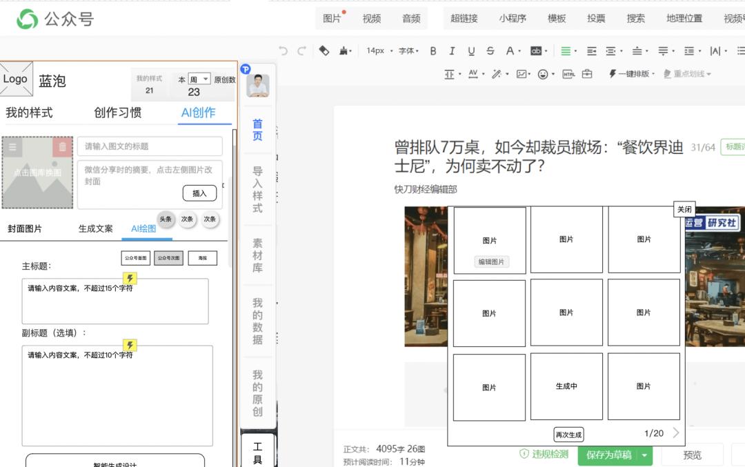The height and width of the screenshot is (467, 745).
Task: Apply strikethrough formatting
Action: [490, 51]
